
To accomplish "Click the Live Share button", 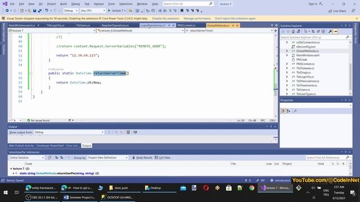I will [x=337, y=11].
